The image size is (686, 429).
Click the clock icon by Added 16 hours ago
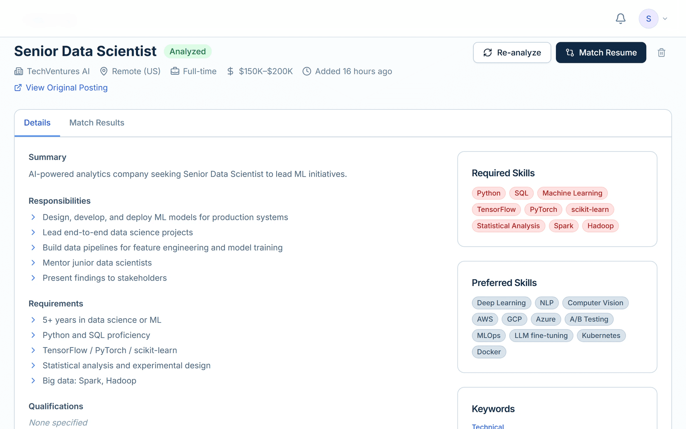pos(307,71)
